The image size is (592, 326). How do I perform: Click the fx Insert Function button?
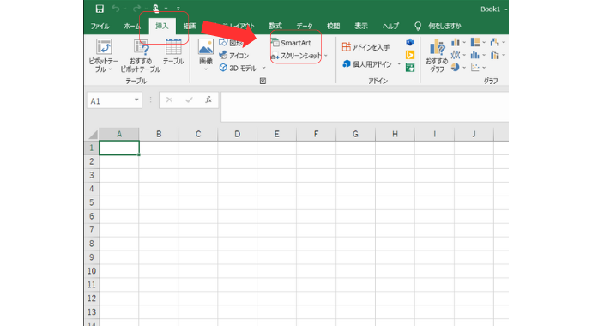coord(208,100)
